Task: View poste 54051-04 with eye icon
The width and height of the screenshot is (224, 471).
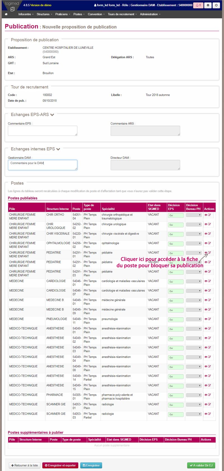Action: click(x=206, y=215)
